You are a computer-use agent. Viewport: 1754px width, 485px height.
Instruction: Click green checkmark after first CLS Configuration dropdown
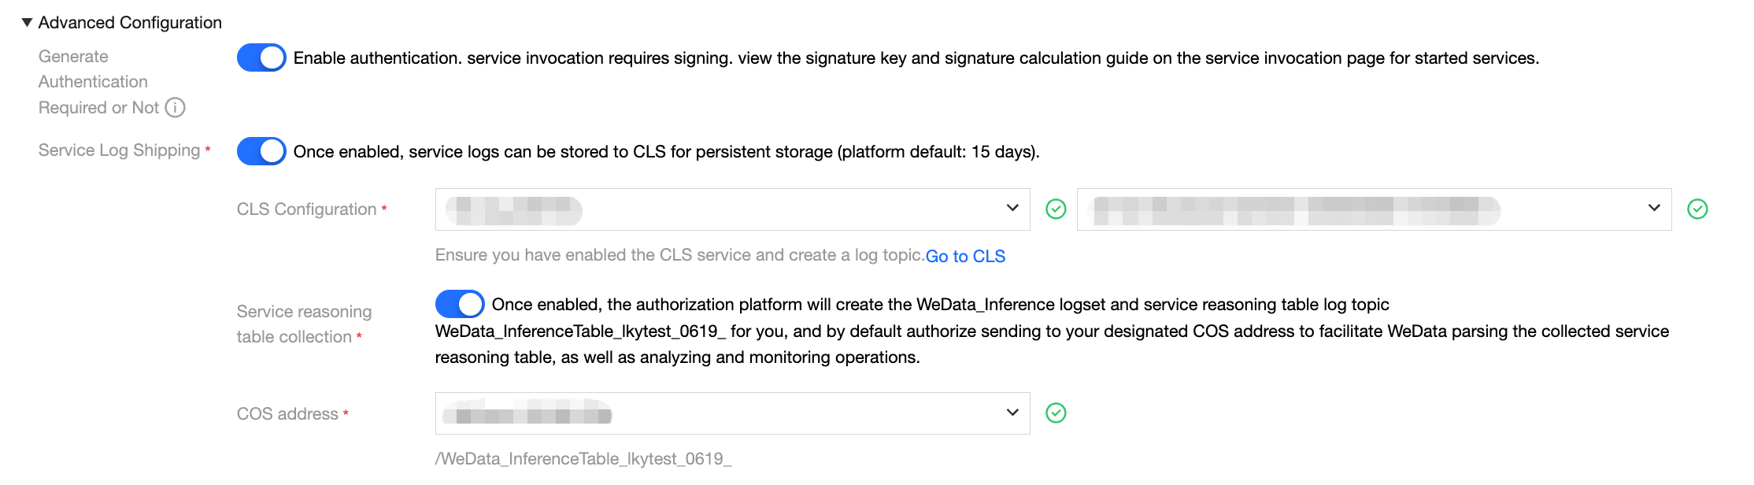click(x=1056, y=209)
